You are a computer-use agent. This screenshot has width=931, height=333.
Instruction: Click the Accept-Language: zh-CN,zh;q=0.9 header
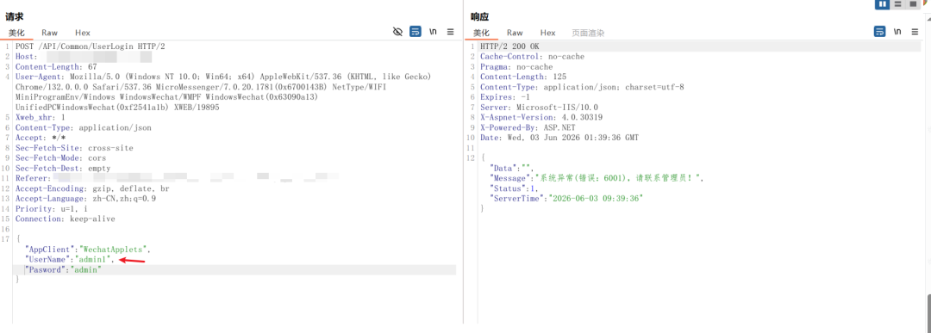tap(85, 199)
